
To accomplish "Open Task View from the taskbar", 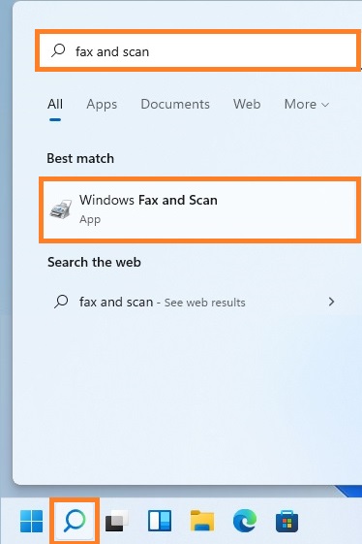I will pyautogui.click(x=117, y=521).
